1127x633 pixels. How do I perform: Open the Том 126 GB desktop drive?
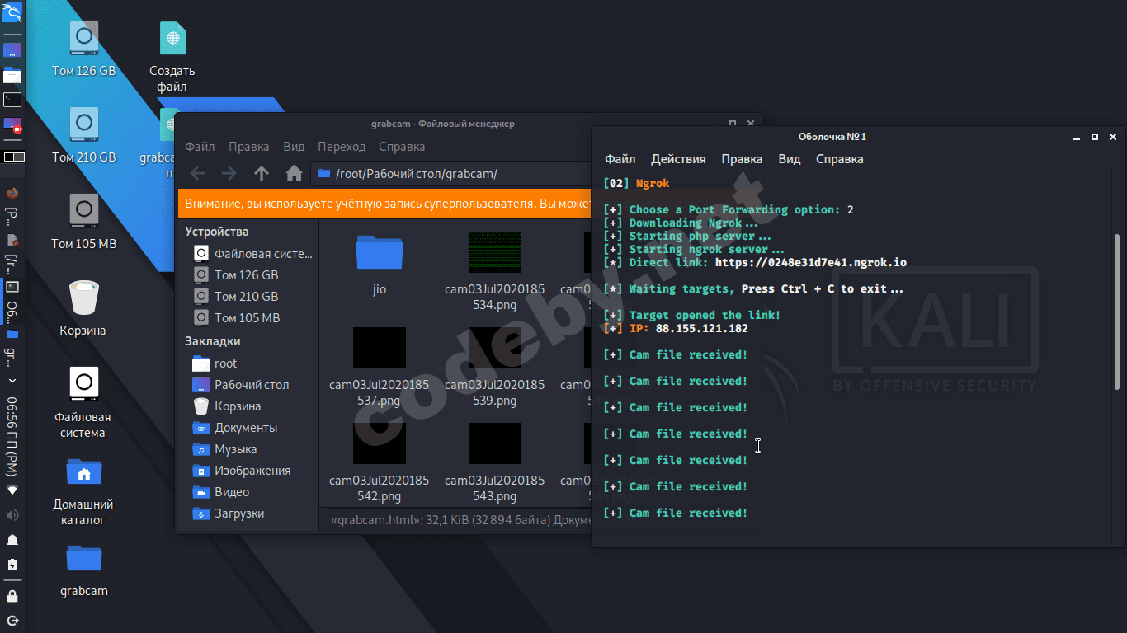point(83,40)
